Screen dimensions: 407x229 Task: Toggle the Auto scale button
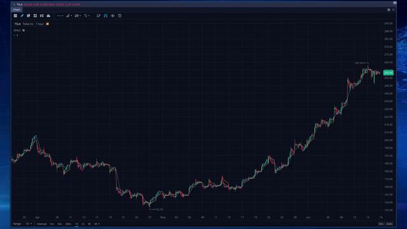(x=389, y=224)
